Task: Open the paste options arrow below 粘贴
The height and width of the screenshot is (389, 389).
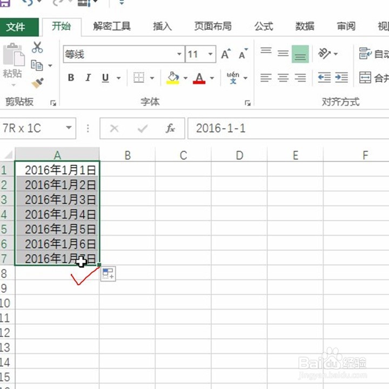Action: [x=14, y=85]
